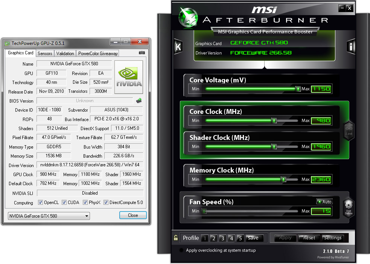Image resolution: width=370 pixels, height=264 pixels.
Task: Click the Unknown BIOS Version field
Action: click(85, 101)
